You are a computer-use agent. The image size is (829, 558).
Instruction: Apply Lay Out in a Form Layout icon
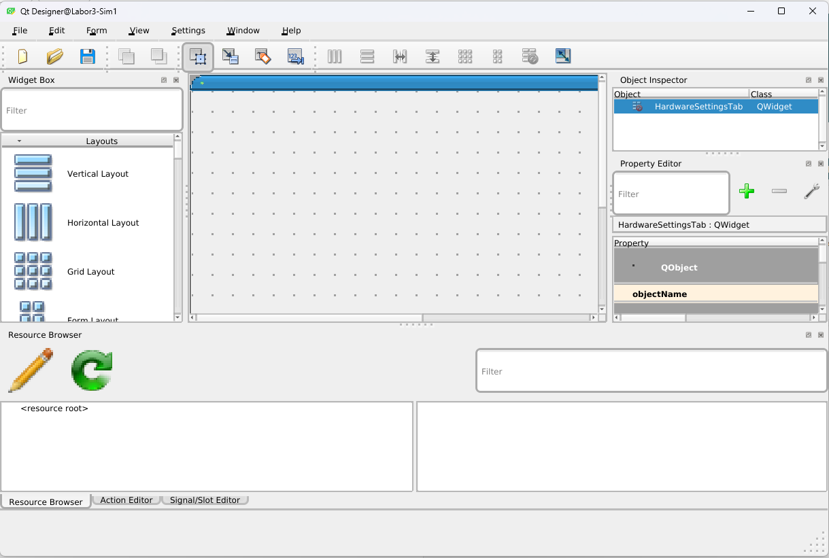(498, 56)
